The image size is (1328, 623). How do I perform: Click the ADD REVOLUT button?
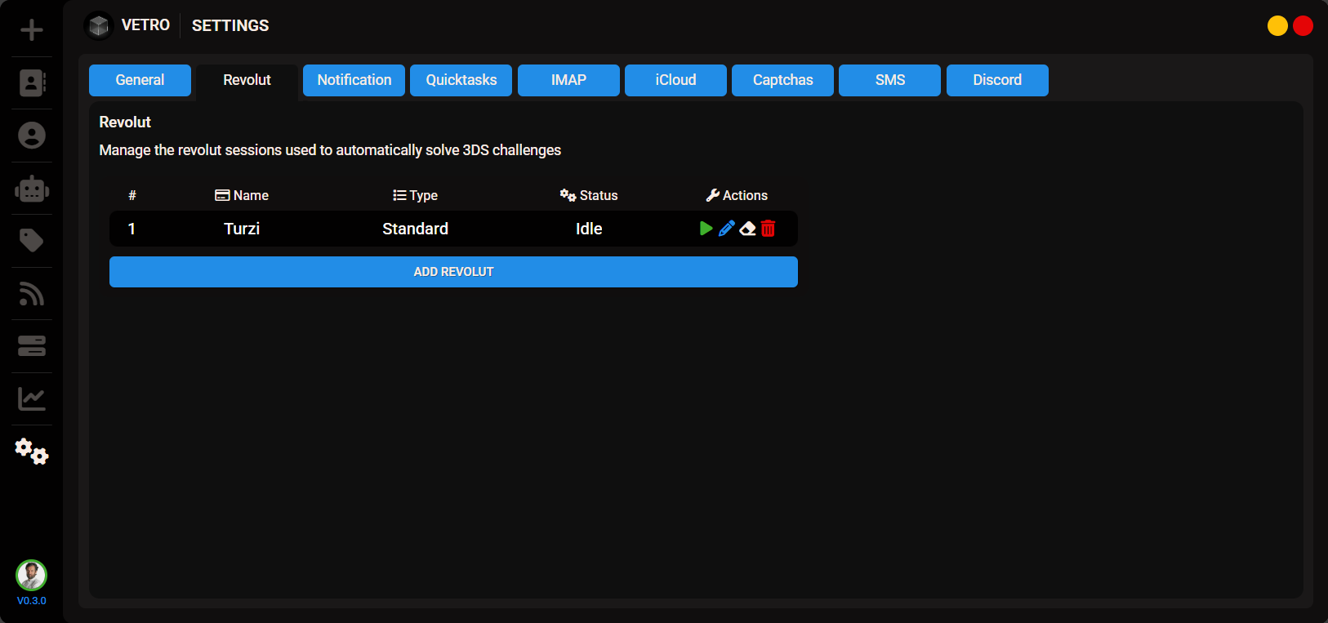[x=453, y=272]
